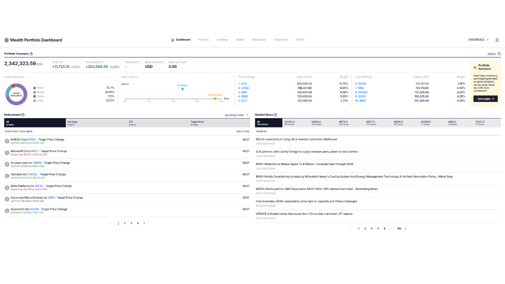Click the green Cash legend swatch
The width and height of the screenshot is (505, 284).
tap(34, 100)
